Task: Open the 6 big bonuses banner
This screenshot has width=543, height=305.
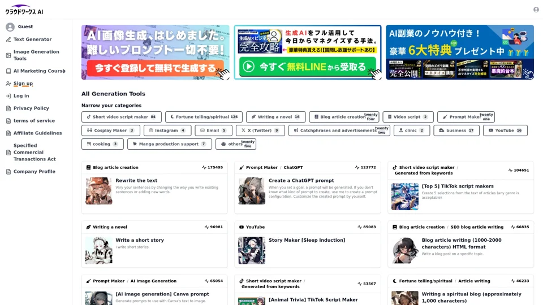Action: [x=460, y=52]
